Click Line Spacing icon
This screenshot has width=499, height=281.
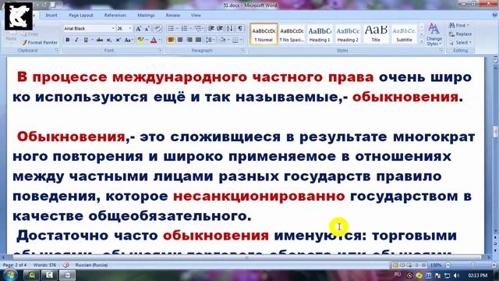click(x=209, y=40)
